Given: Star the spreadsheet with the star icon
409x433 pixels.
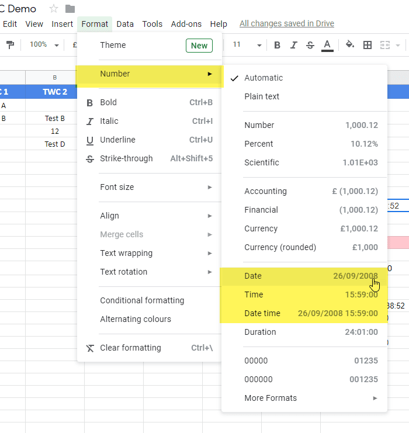Looking at the screenshot, I should click(x=54, y=9).
